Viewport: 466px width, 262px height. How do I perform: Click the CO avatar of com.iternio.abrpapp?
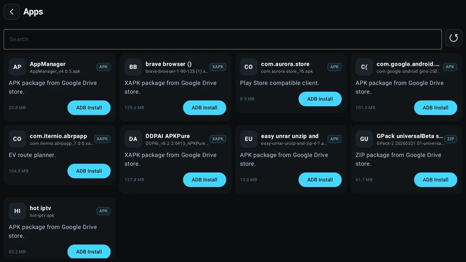tap(17, 139)
